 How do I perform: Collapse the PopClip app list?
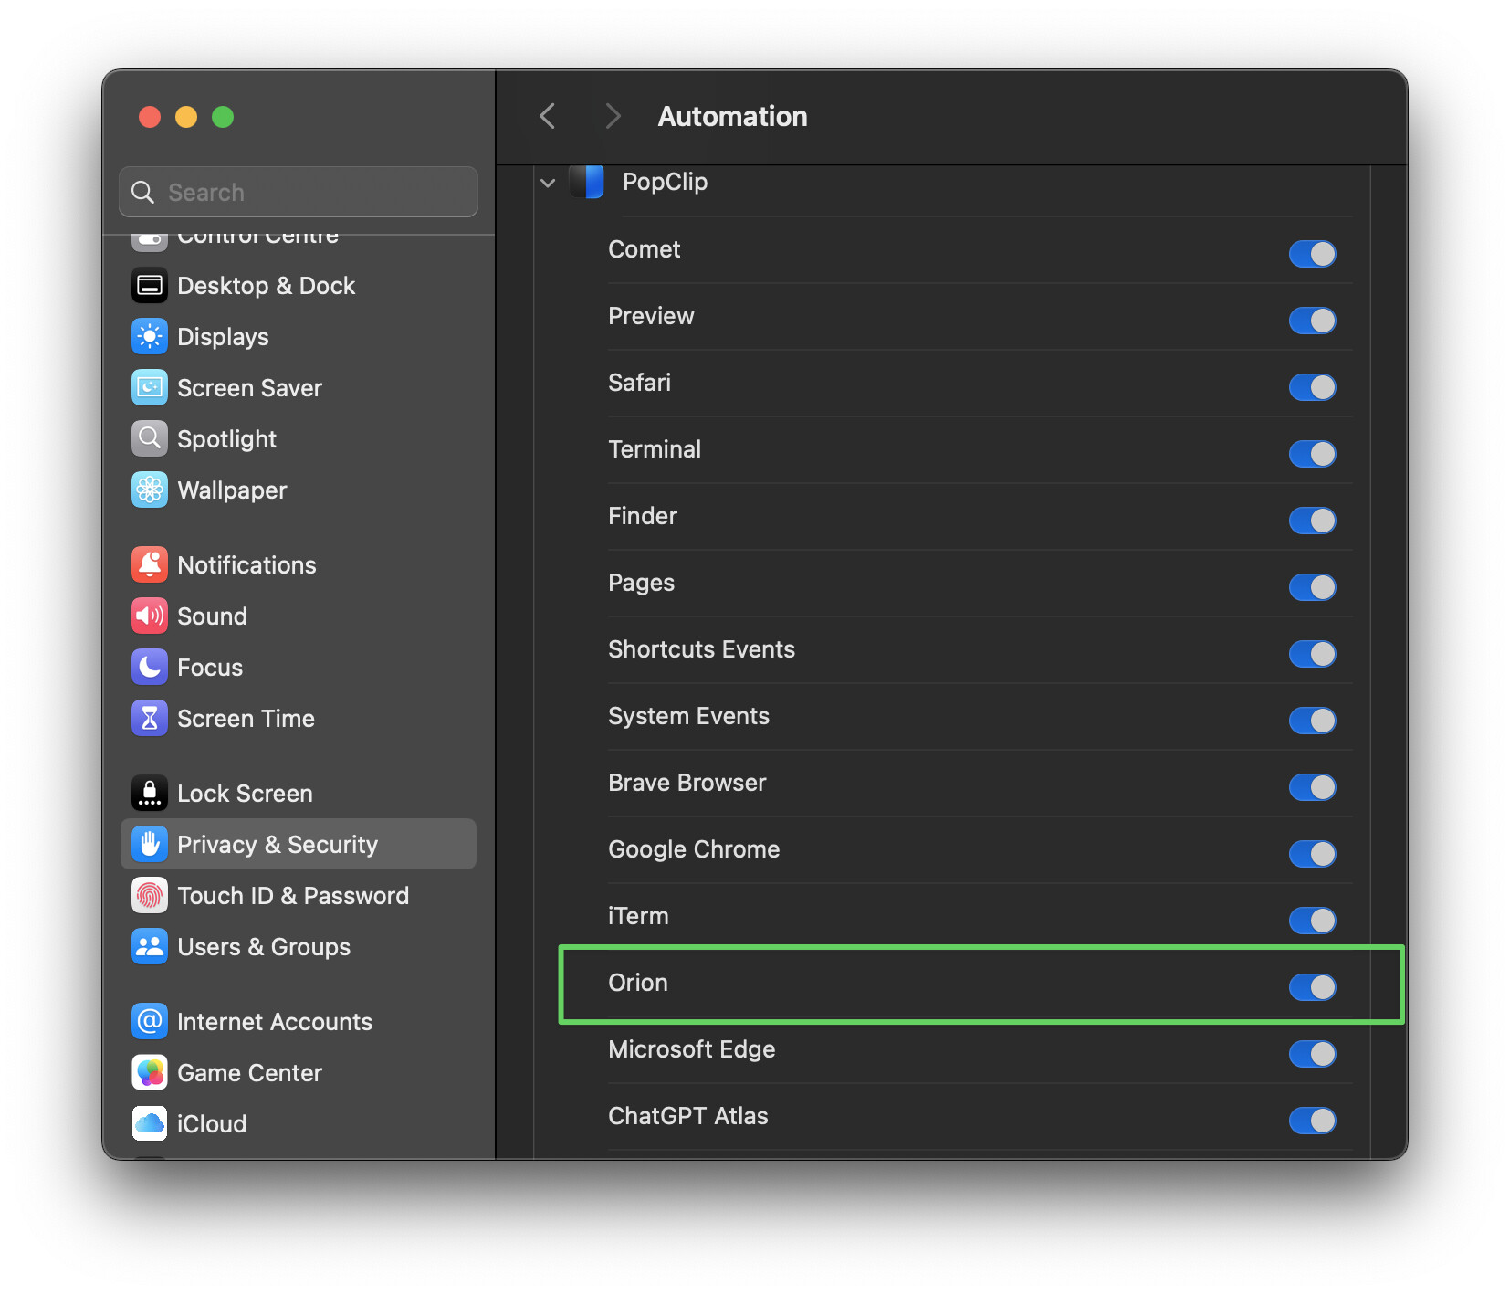[548, 183]
